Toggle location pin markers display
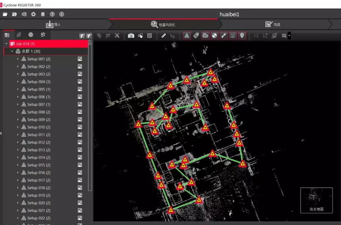The height and width of the screenshot is (225, 341). click(242, 35)
